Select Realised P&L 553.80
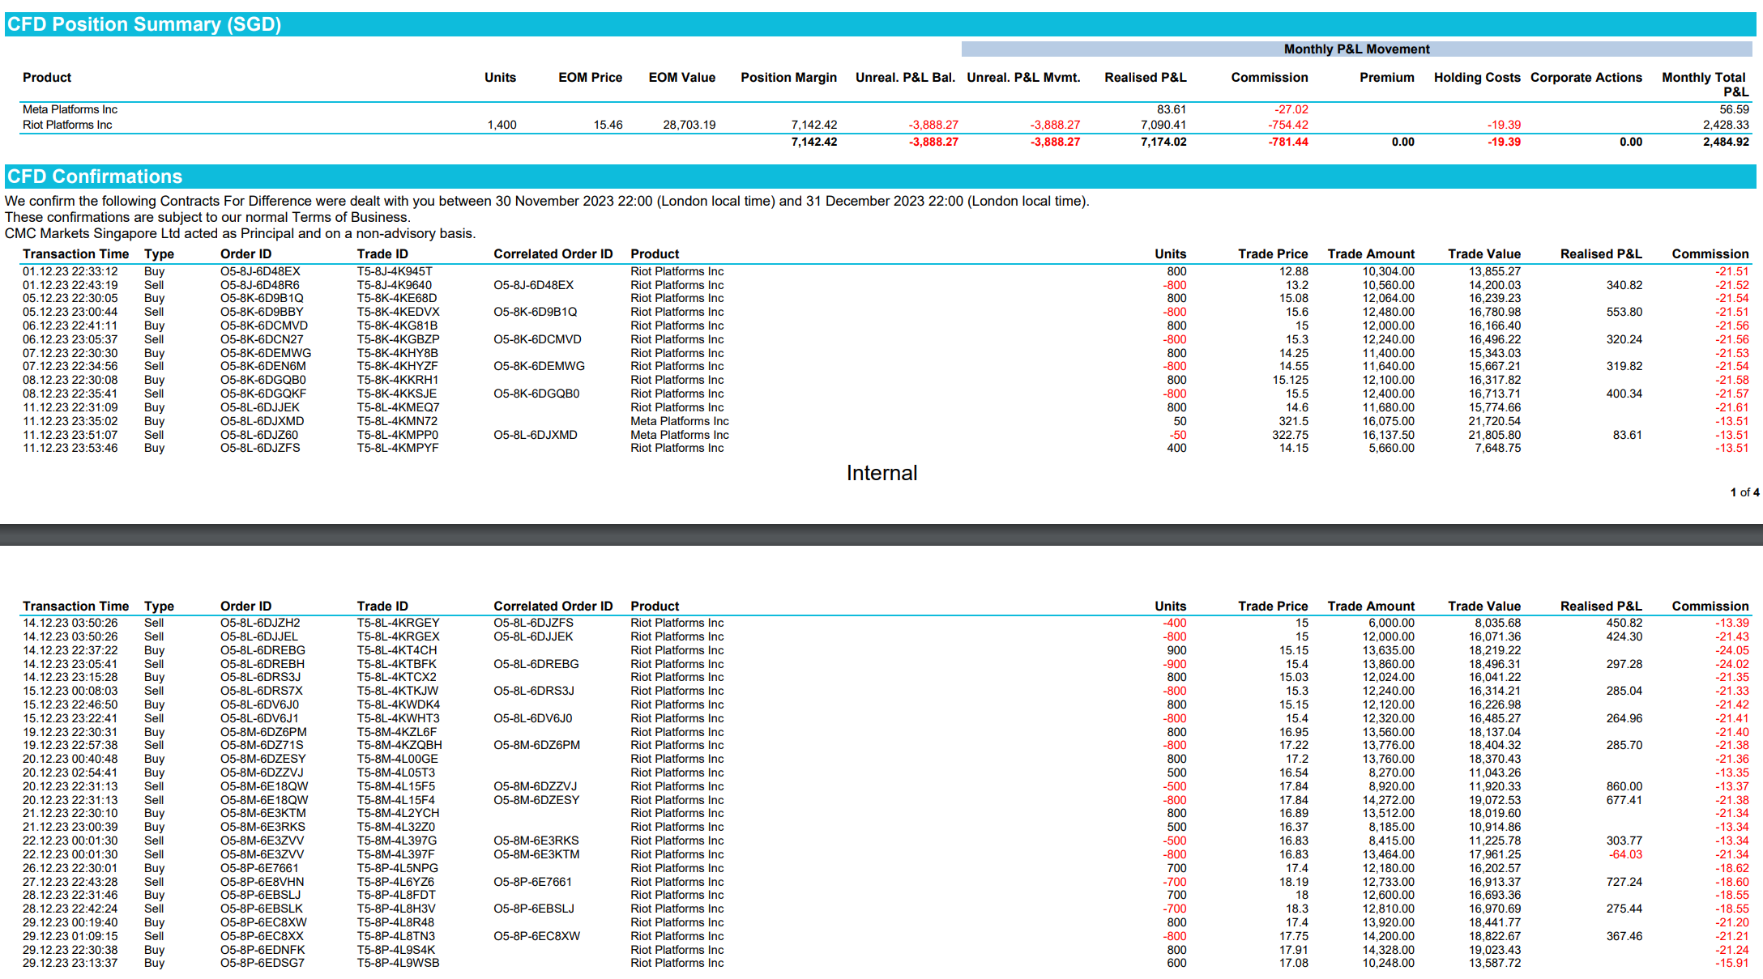 [x=1624, y=312]
